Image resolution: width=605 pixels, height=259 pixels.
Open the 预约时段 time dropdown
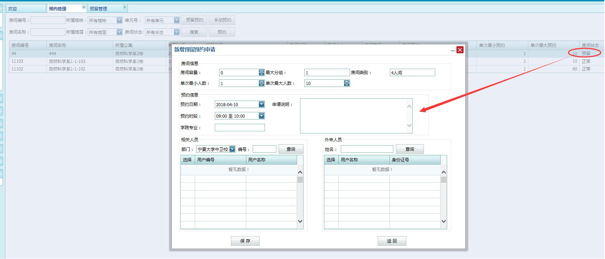tap(261, 116)
